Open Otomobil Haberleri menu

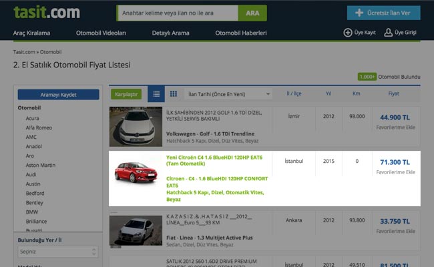click(x=241, y=33)
